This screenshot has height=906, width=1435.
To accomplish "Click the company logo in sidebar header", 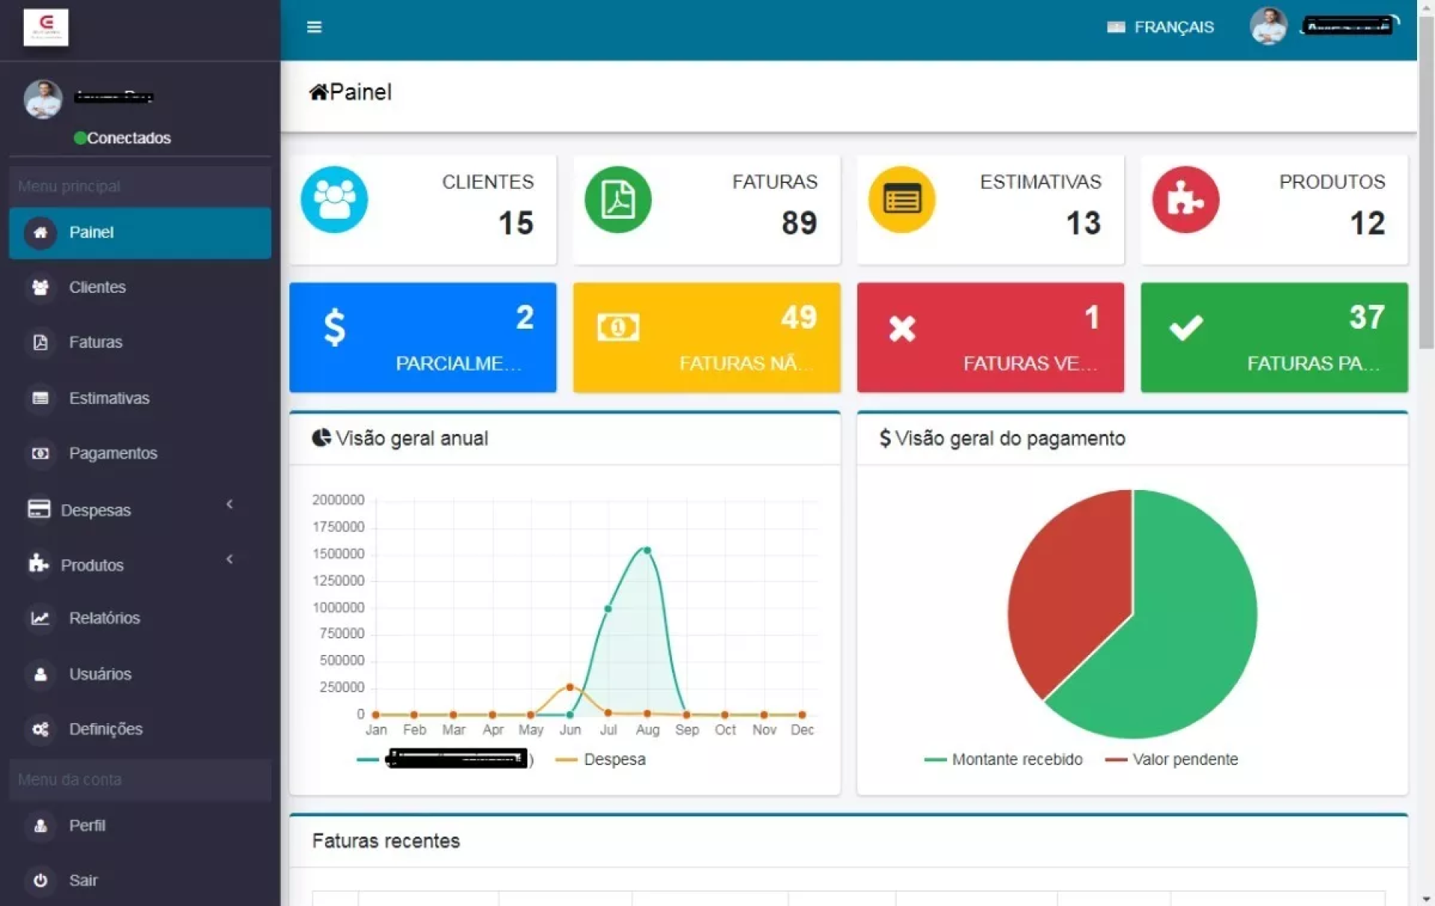I will click(x=46, y=27).
